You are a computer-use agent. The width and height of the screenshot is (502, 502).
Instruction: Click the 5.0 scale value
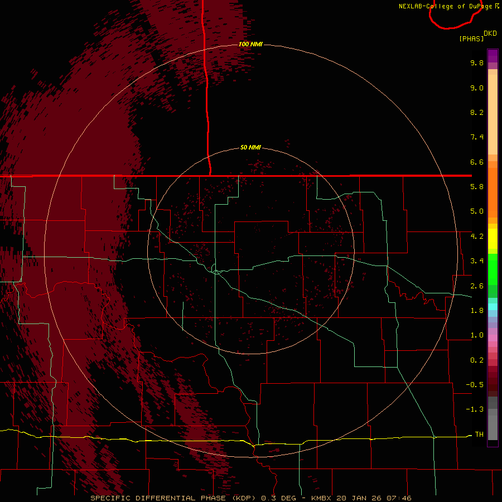[477, 211]
